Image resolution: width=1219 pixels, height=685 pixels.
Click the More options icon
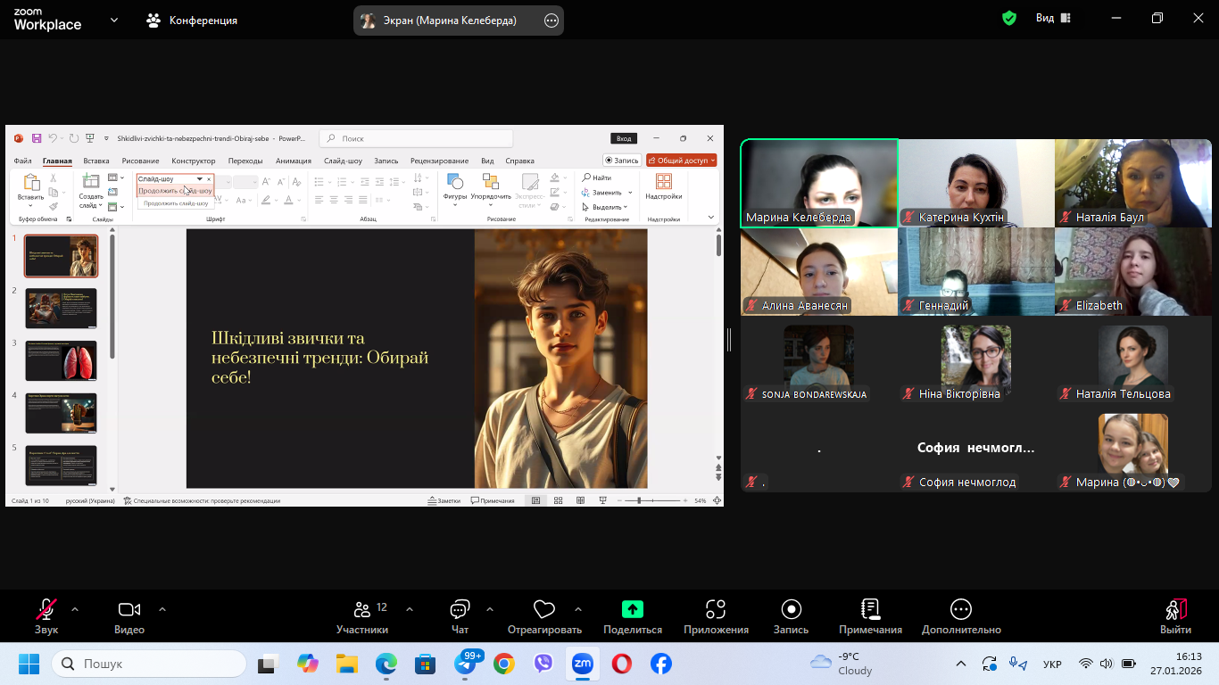[x=960, y=610]
